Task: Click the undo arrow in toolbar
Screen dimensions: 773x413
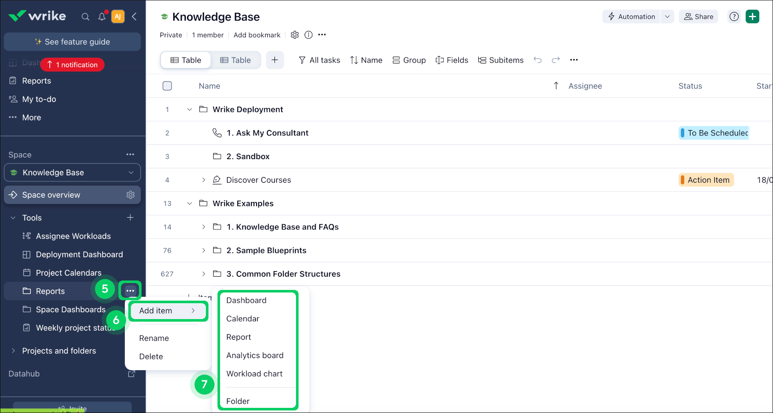Action: [537, 60]
